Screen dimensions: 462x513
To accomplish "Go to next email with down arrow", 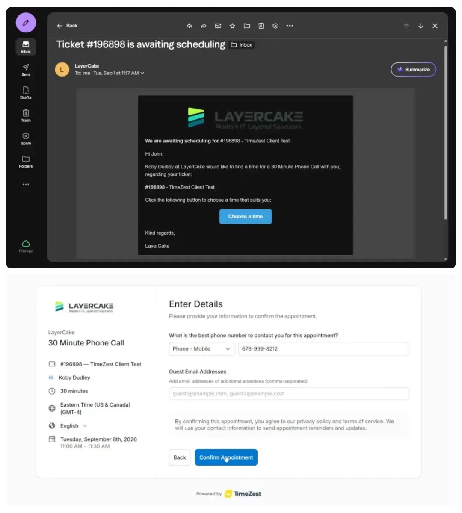I will (421, 26).
